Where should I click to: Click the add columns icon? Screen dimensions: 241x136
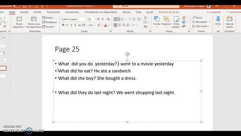(134, 25)
